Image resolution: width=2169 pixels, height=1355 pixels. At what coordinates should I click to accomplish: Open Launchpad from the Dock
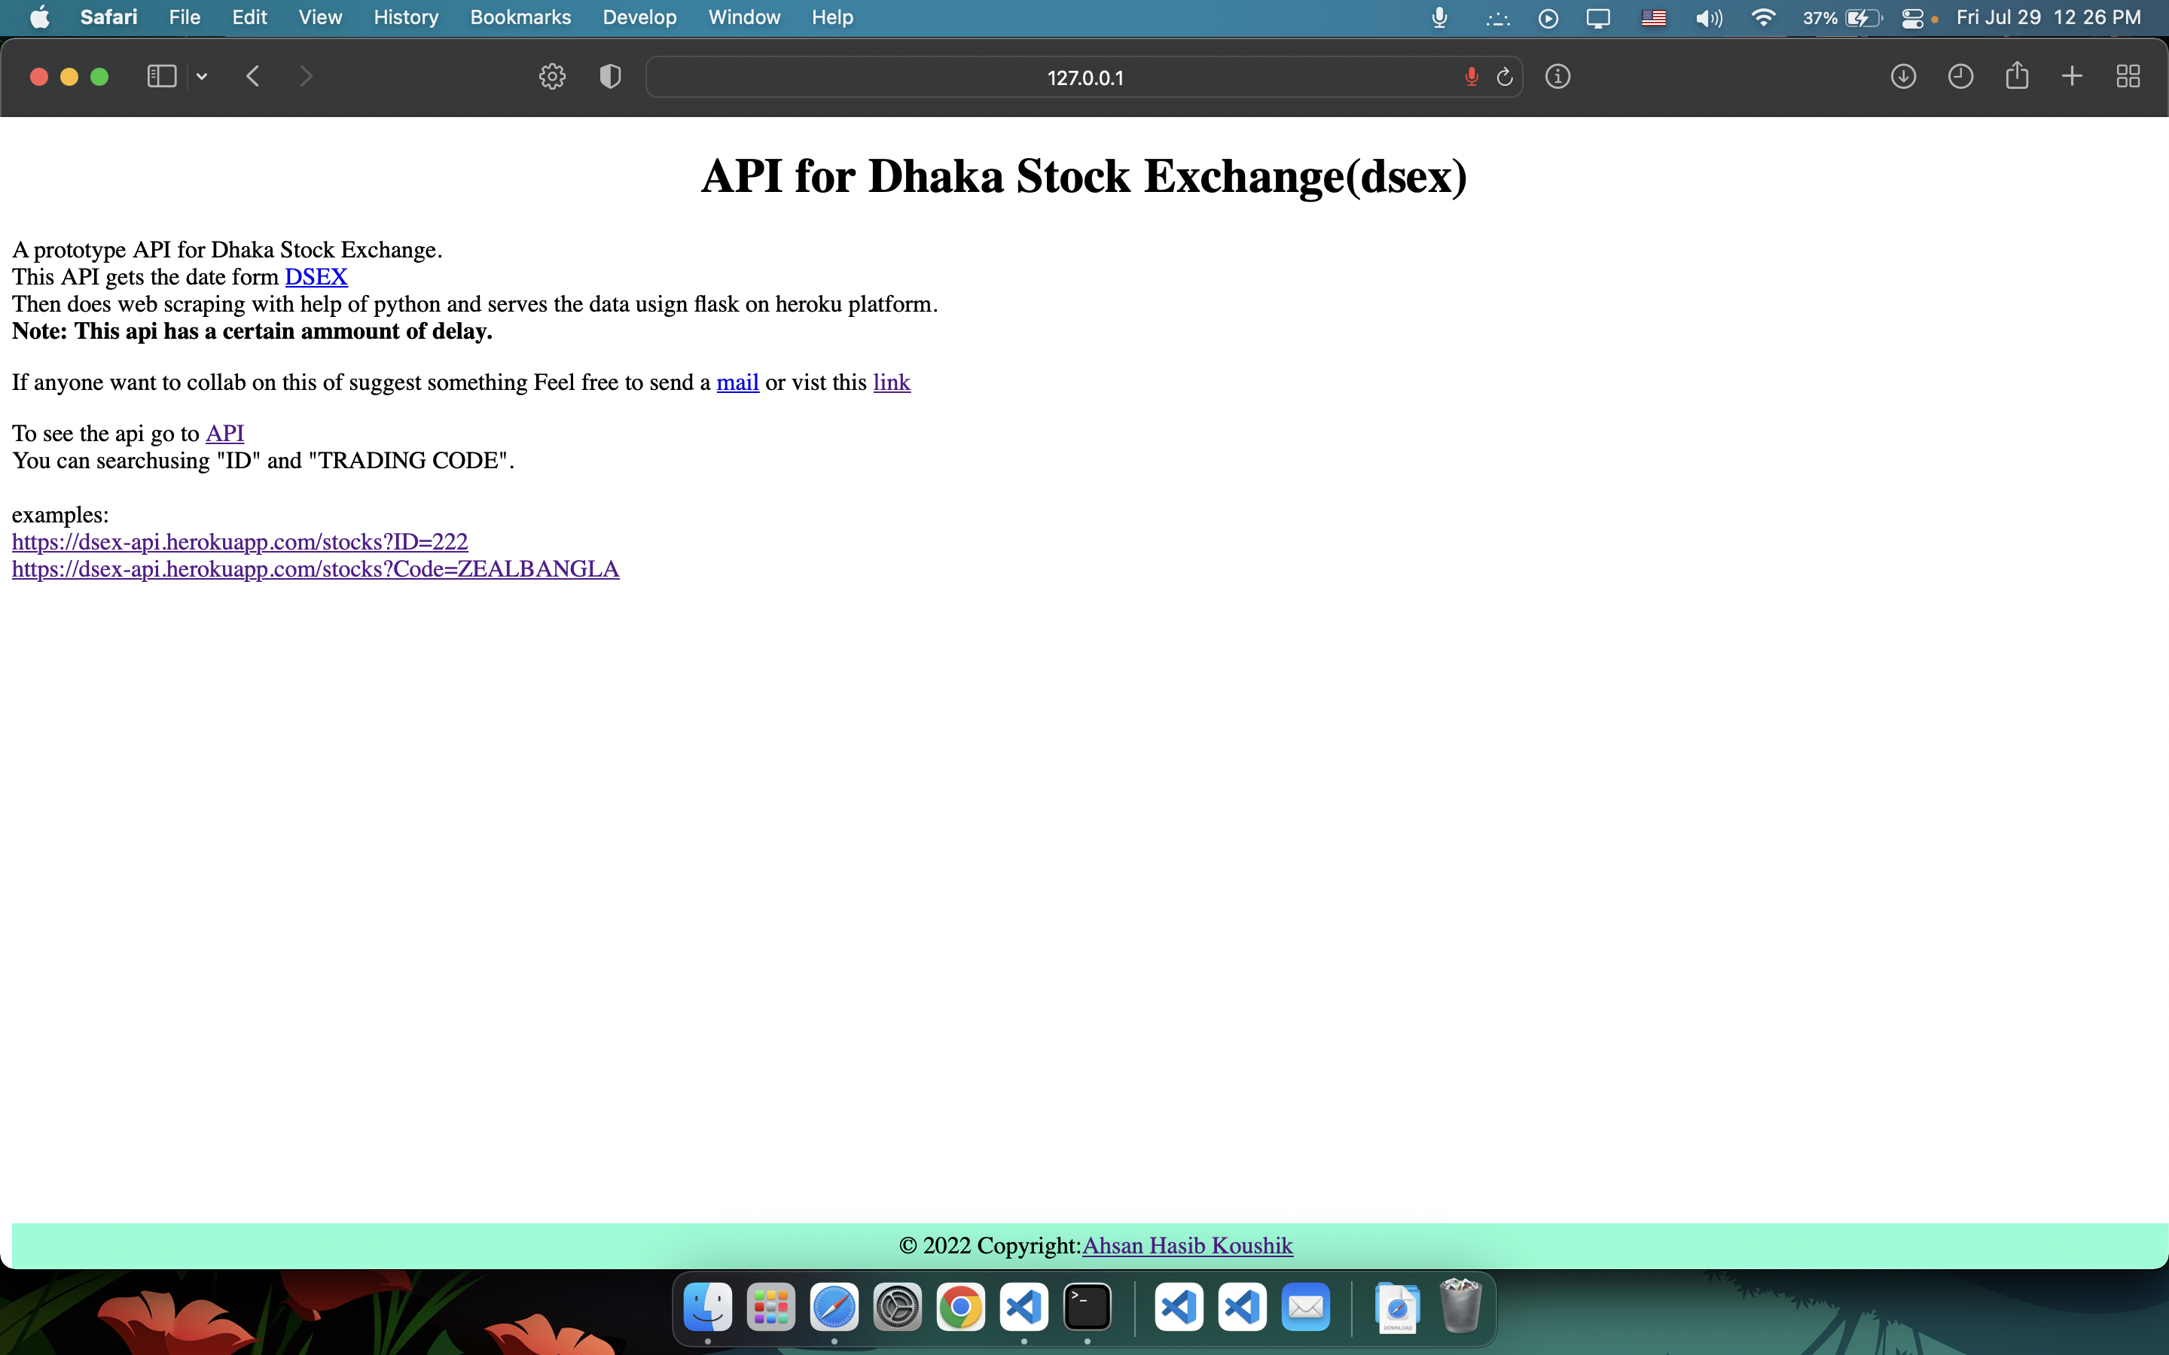pyautogui.click(x=770, y=1308)
